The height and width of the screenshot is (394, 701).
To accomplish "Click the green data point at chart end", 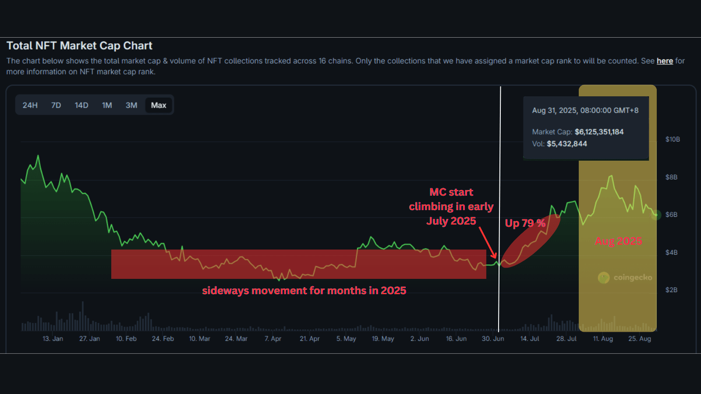I will tap(656, 215).
